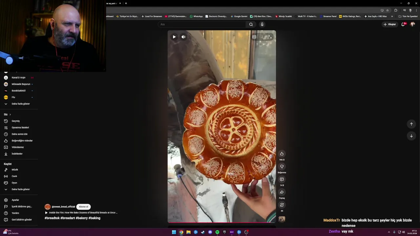The height and width of the screenshot is (236, 420).
Task: Open the Müsaade Buyurun subscription
Action: 19,84
